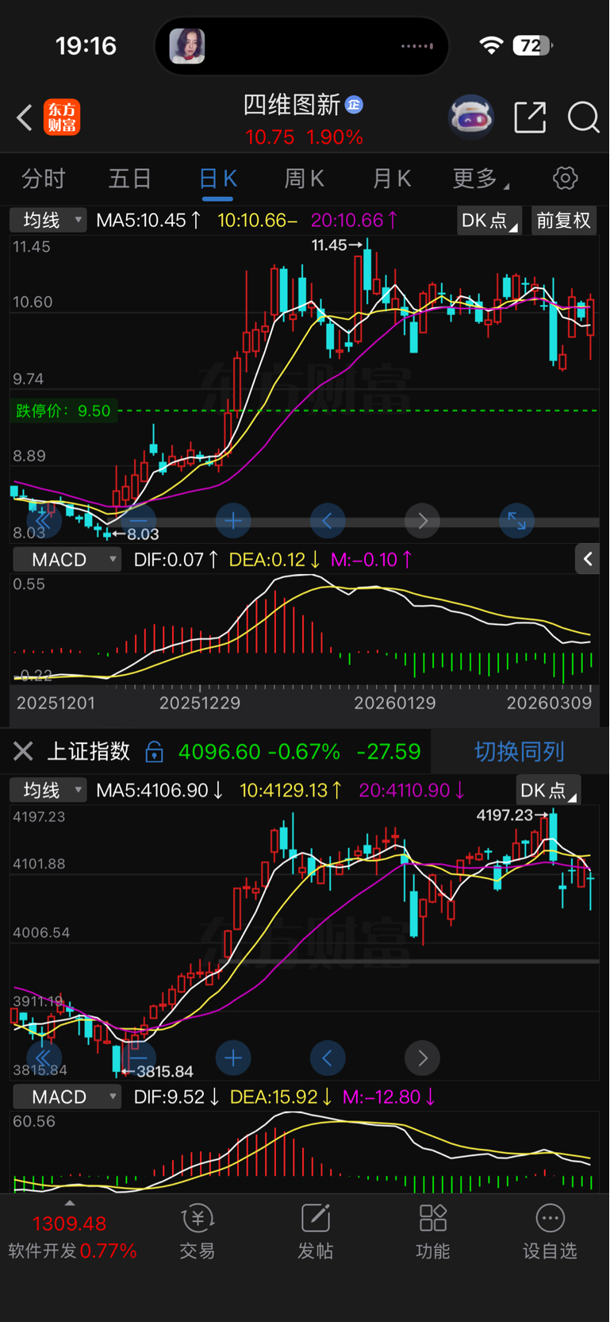Zoom in with plus button on stock chart

click(233, 521)
